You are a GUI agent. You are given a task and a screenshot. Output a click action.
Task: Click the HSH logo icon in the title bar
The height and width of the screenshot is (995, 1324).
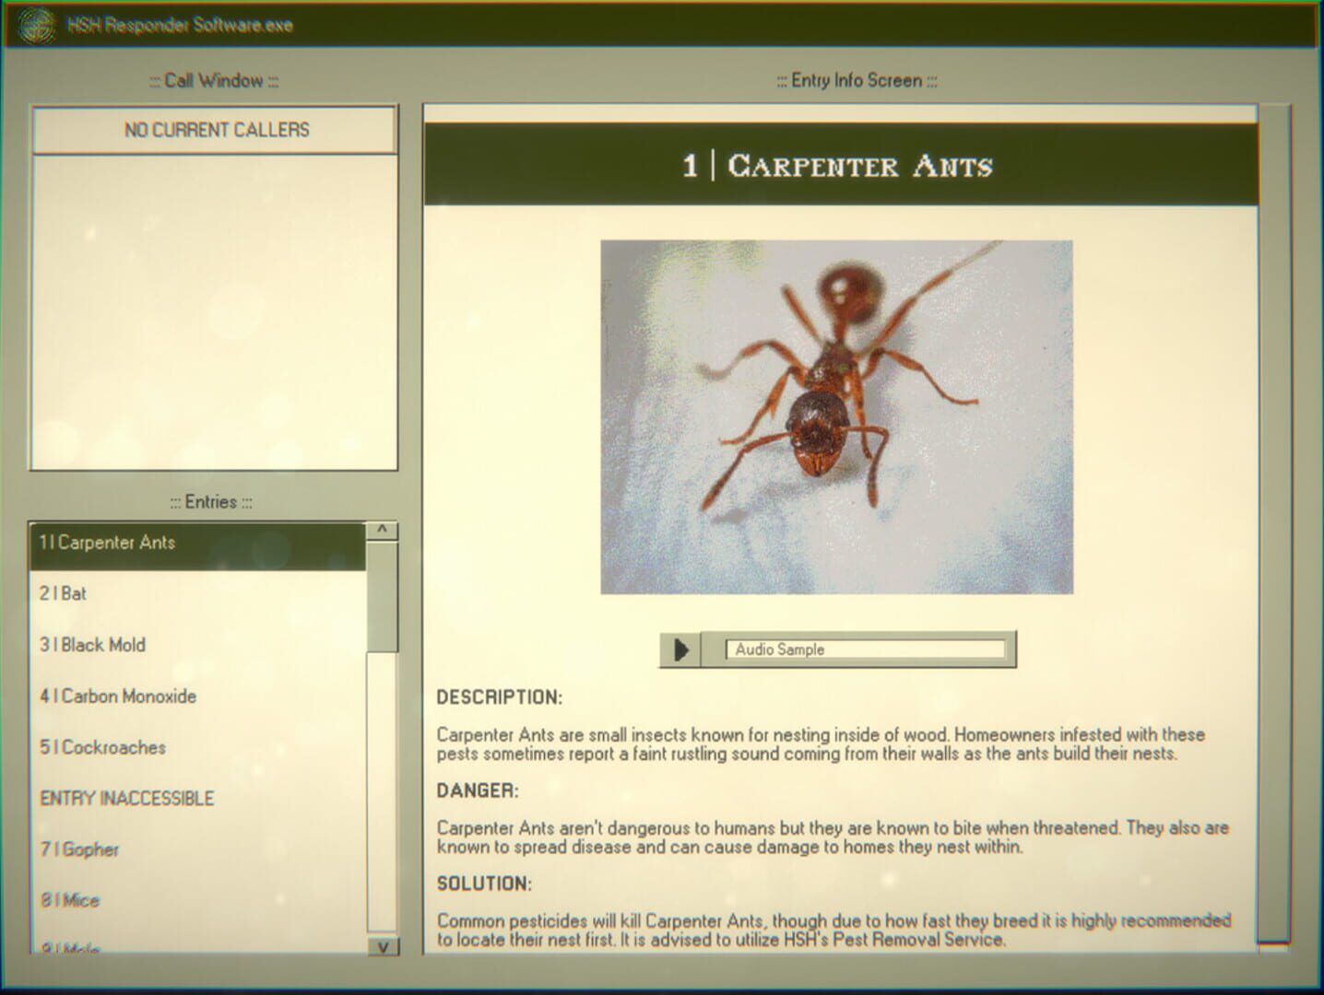pyautogui.click(x=37, y=25)
